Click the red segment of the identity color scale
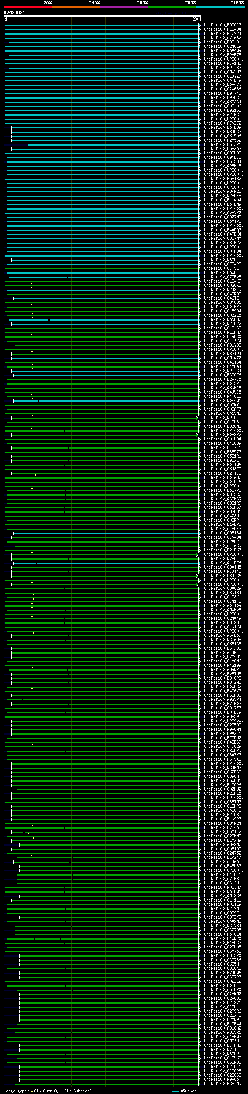The height and width of the screenshot is (1094, 248). pyautogui.click(x=28, y=7)
